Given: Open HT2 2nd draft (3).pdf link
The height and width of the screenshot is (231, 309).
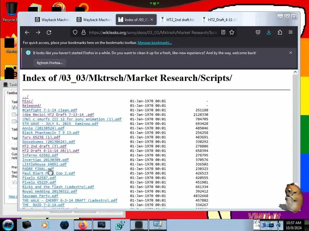Looking at the screenshot, I should (44, 146).
